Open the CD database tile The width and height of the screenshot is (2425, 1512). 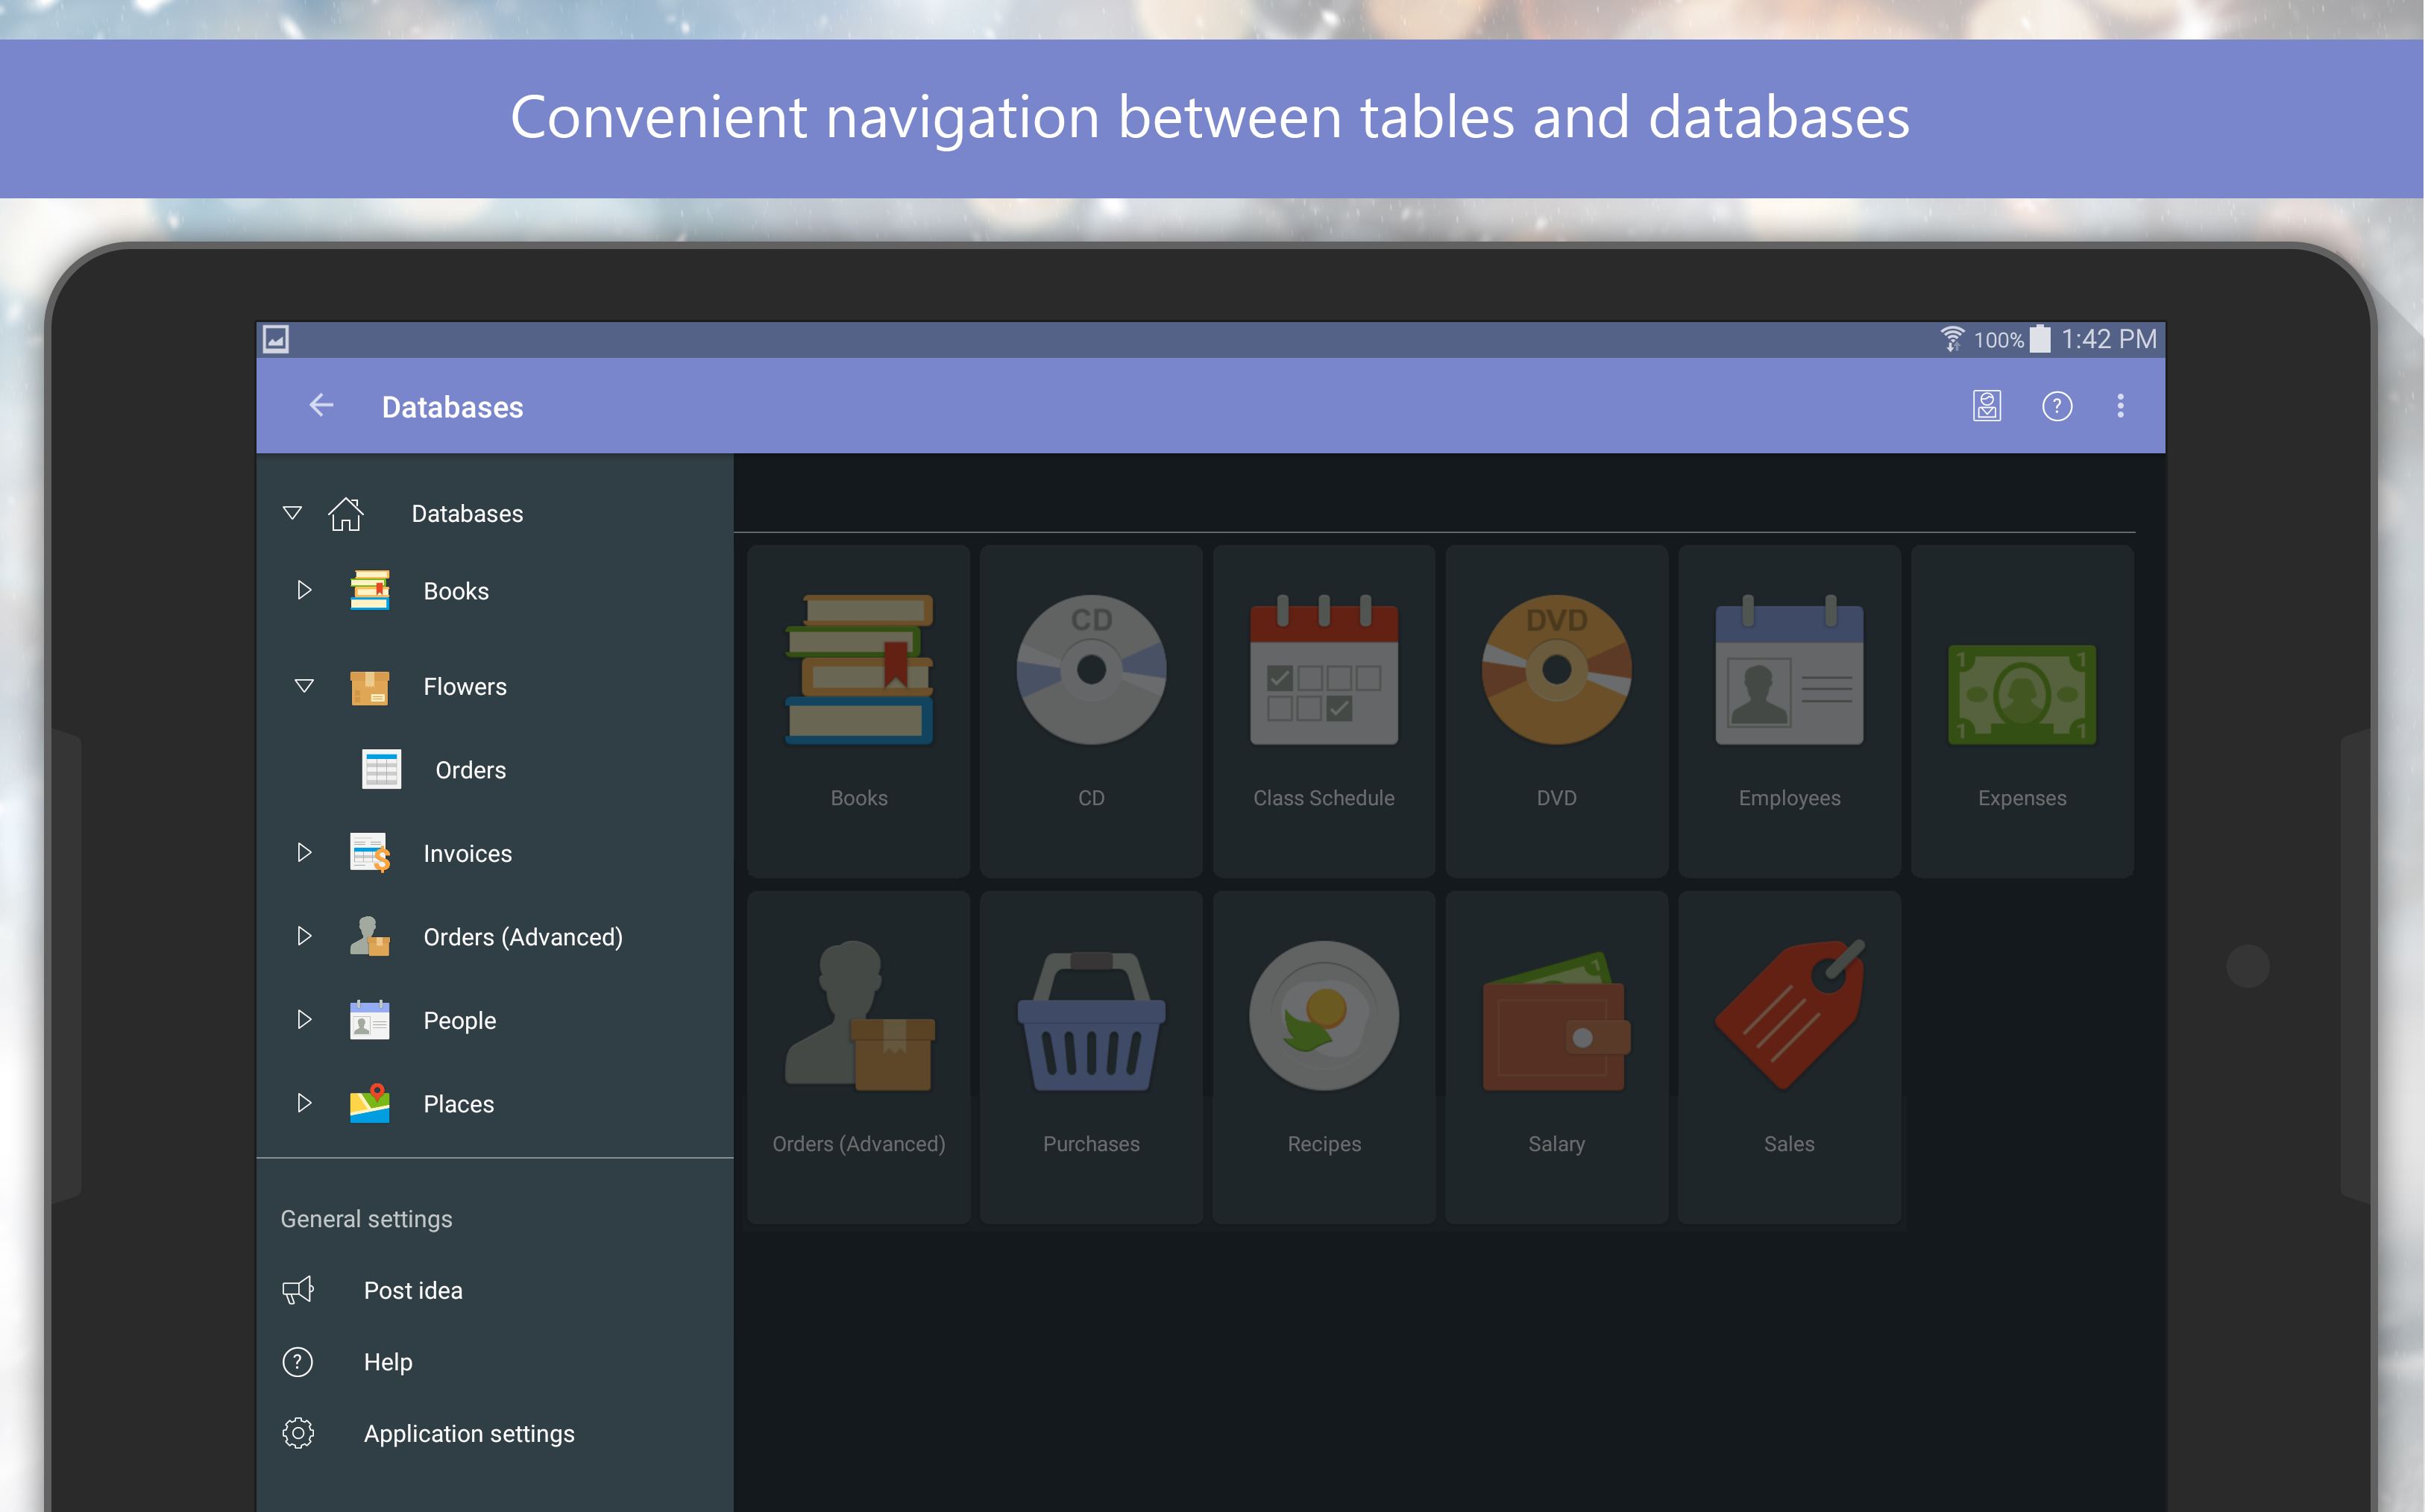click(x=1091, y=711)
